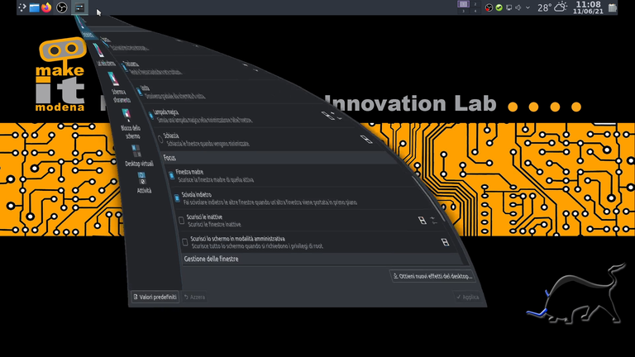
Task: Expand hidden system tray icons arrow
Action: pyautogui.click(x=528, y=7)
